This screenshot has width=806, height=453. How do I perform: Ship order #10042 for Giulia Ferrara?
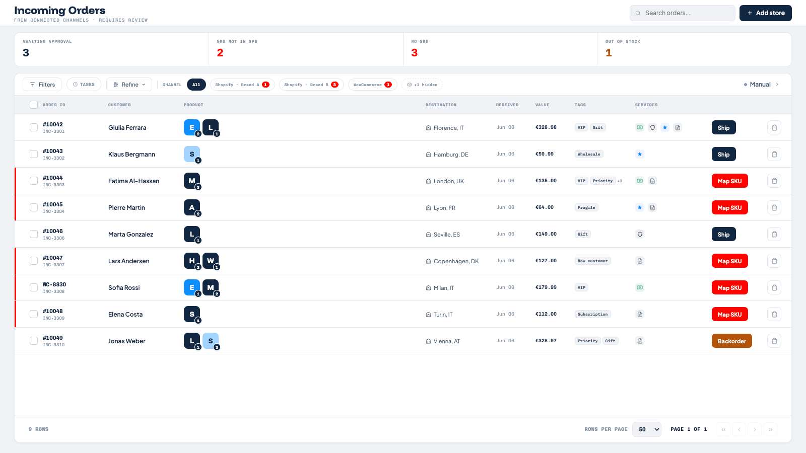click(x=723, y=127)
